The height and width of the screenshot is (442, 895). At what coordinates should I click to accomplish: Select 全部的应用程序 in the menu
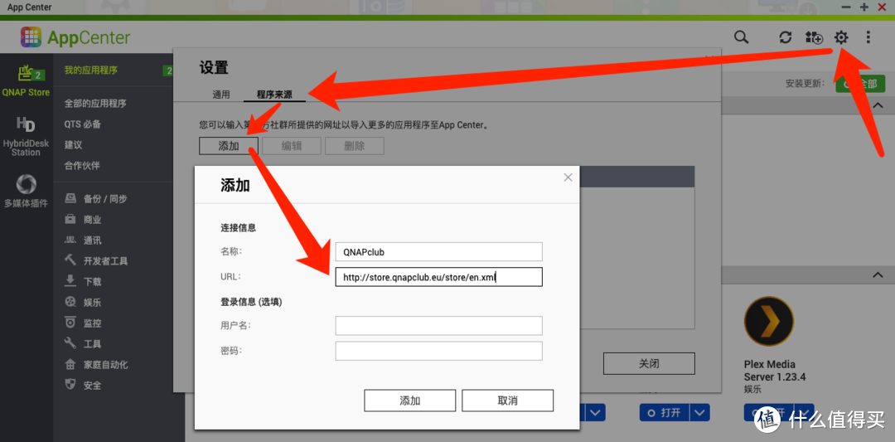[x=95, y=104]
